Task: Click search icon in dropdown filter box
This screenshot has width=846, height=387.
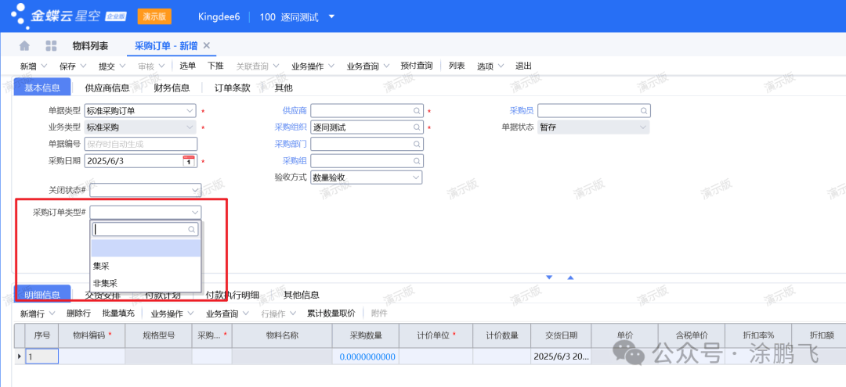Action: pos(191,230)
